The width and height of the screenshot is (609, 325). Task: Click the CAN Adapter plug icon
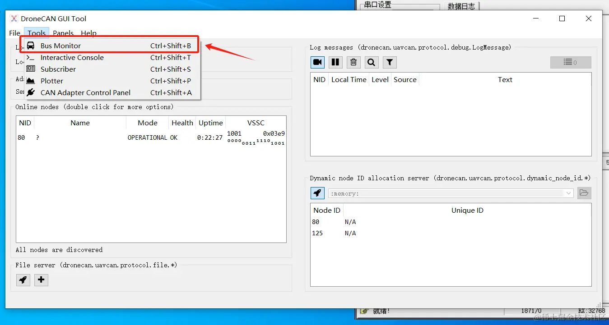[31, 92]
